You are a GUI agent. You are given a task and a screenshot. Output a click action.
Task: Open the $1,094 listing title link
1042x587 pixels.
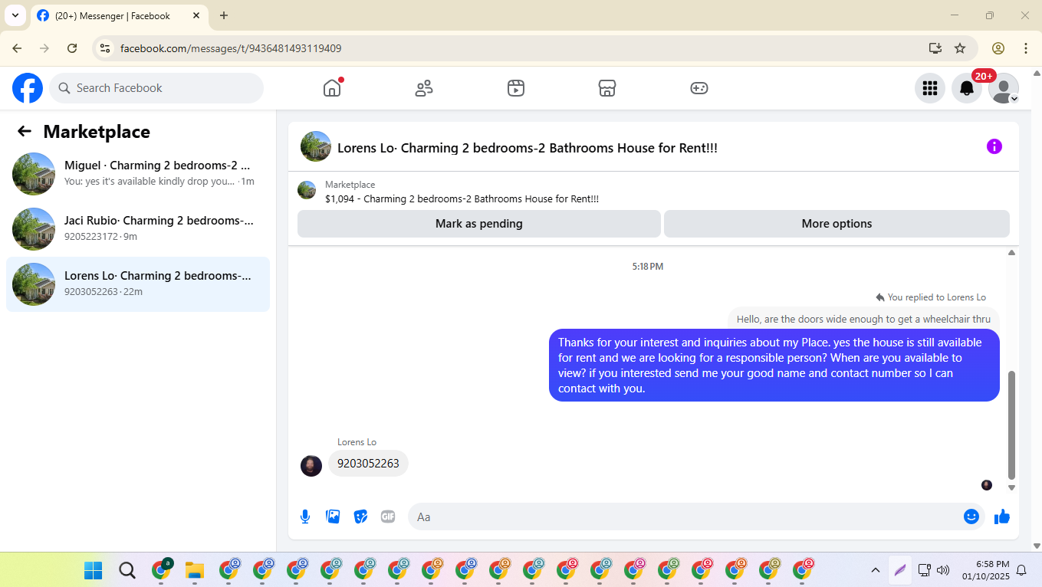462,199
